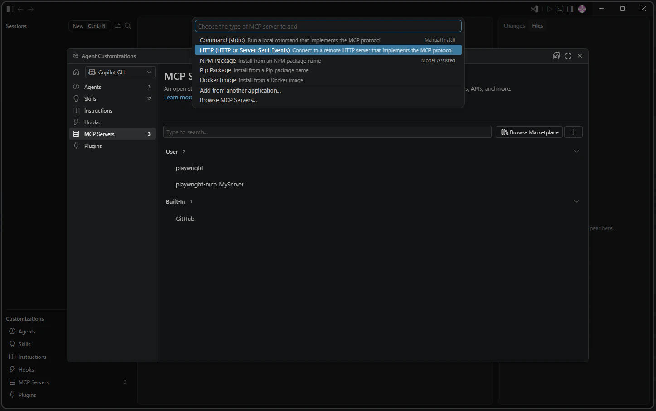Follow the Learn more link
Image resolution: width=656 pixels, height=411 pixels.
178,98
